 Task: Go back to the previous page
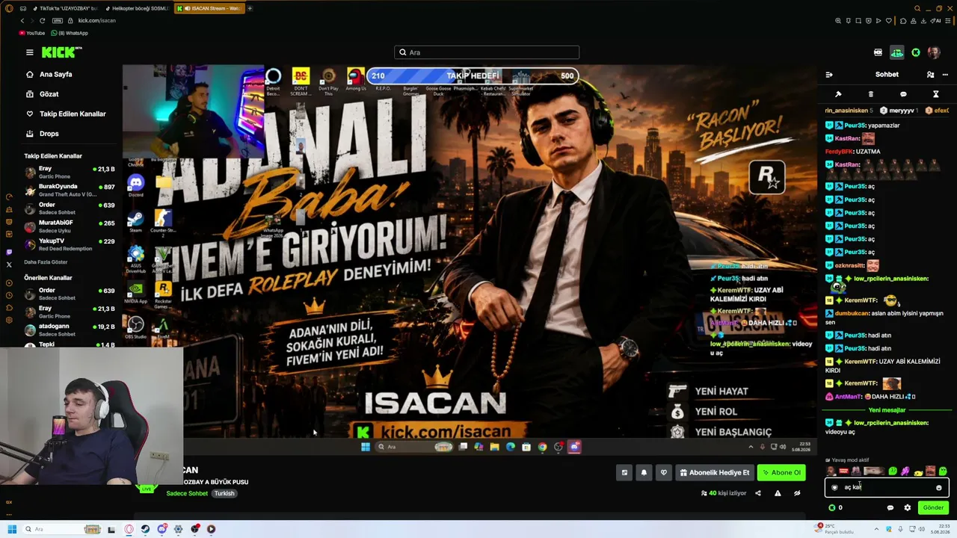(22, 21)
